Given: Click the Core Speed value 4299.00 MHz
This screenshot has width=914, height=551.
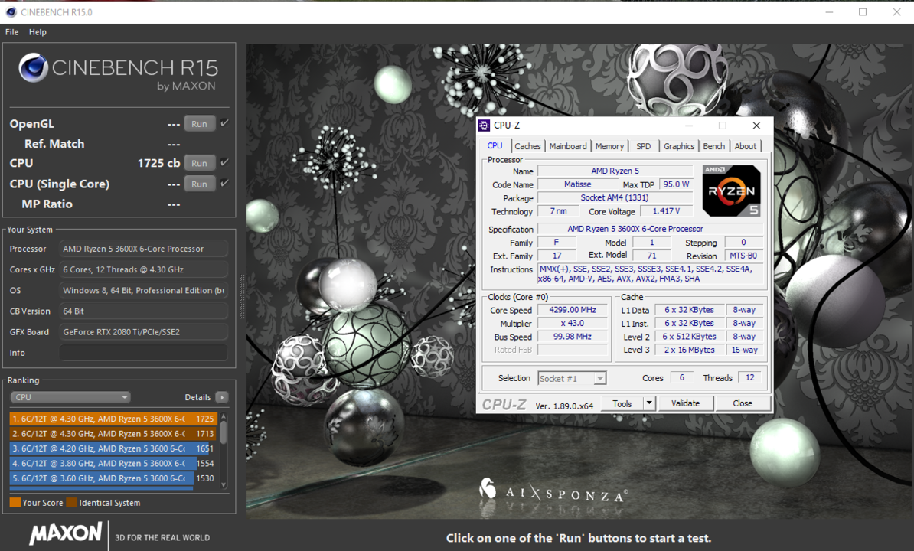Looking at the screenshot, I should pyautogui.click(x=573, y=310).
